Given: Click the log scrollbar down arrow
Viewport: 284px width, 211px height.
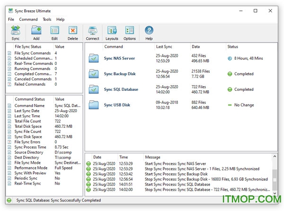Looking at the screenshot, I should click(x=275, y=193).
